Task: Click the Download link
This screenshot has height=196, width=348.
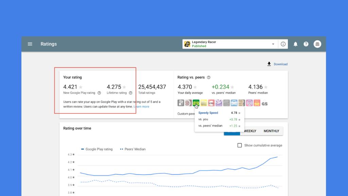Action: [x=280, y=64]
